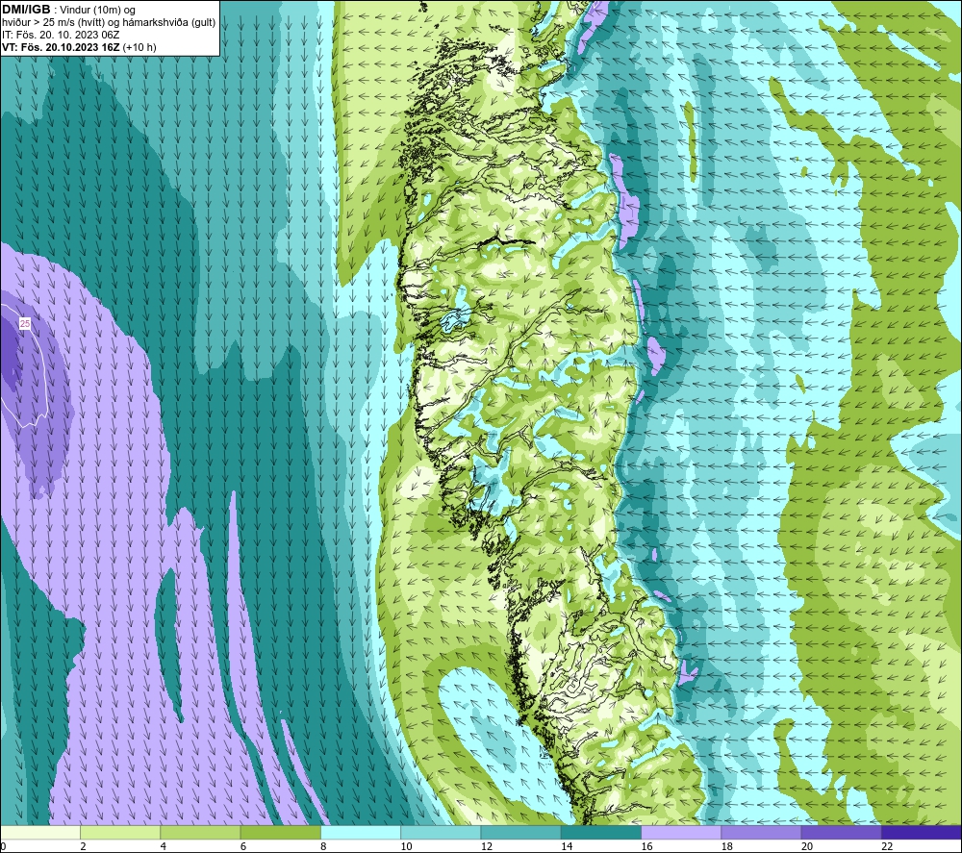Viewport: 962px width, 853px height.
Task: Click the "10" scale value
Action: click(407, 846)
